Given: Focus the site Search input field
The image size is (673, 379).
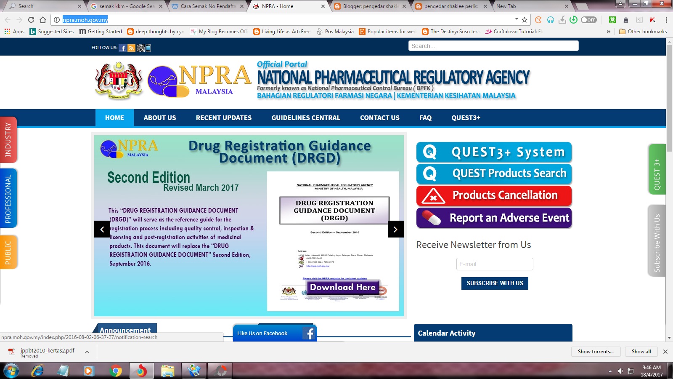Looking at the screenshot, I should tap(493, 46).
